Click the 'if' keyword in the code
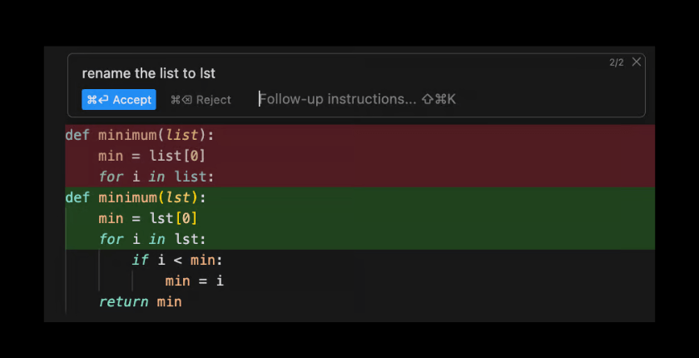Viewport: 699px width, 358px height. tap(140, 260)
